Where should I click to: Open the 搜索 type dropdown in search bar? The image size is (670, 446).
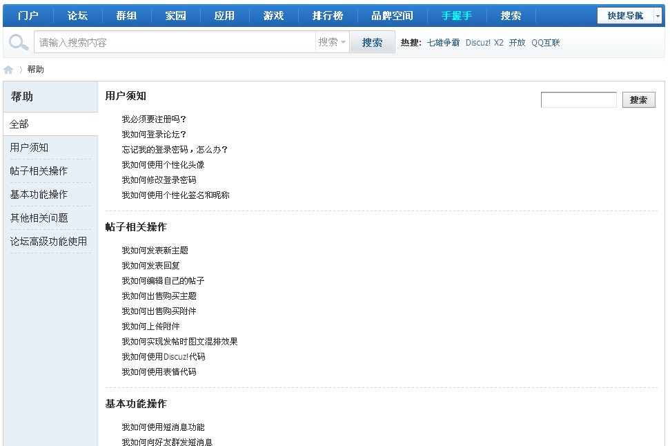pyautogui.click(x=332, y=42)
